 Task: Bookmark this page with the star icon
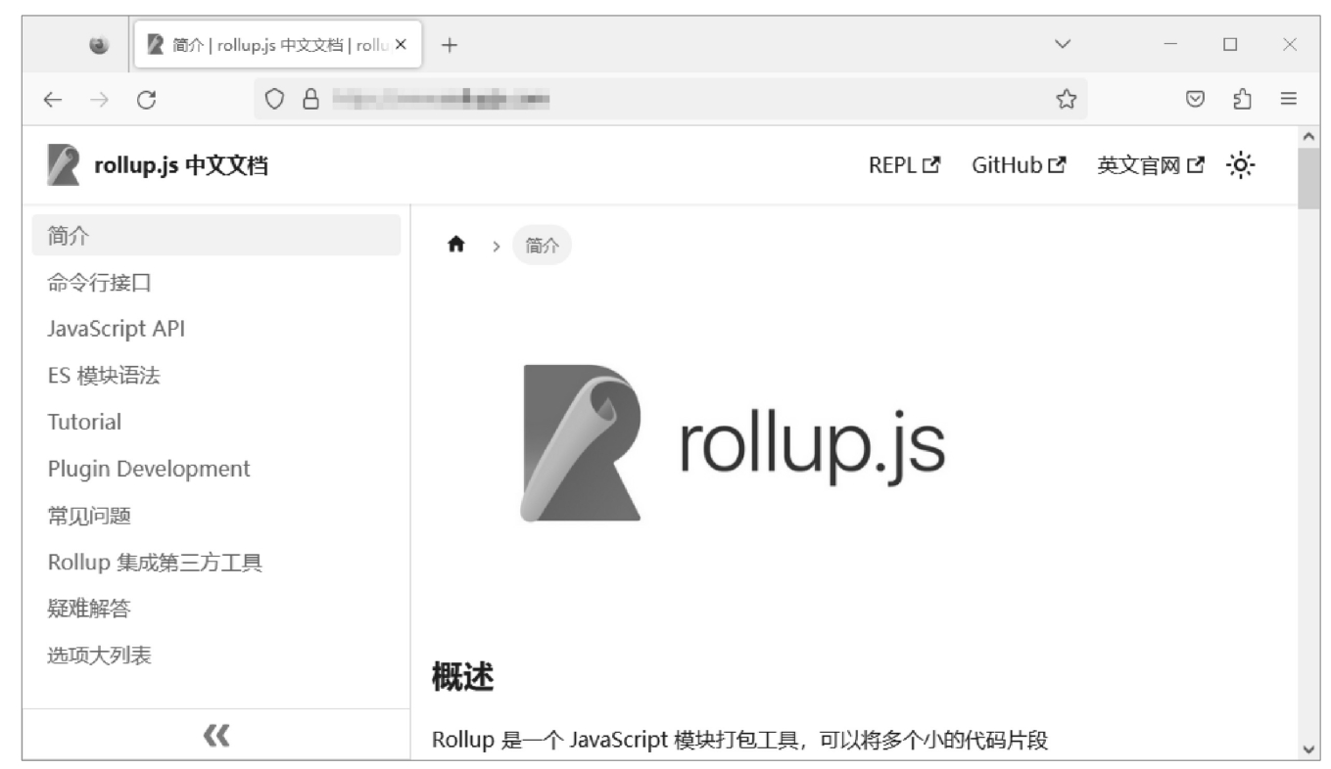click(1066, 99)
